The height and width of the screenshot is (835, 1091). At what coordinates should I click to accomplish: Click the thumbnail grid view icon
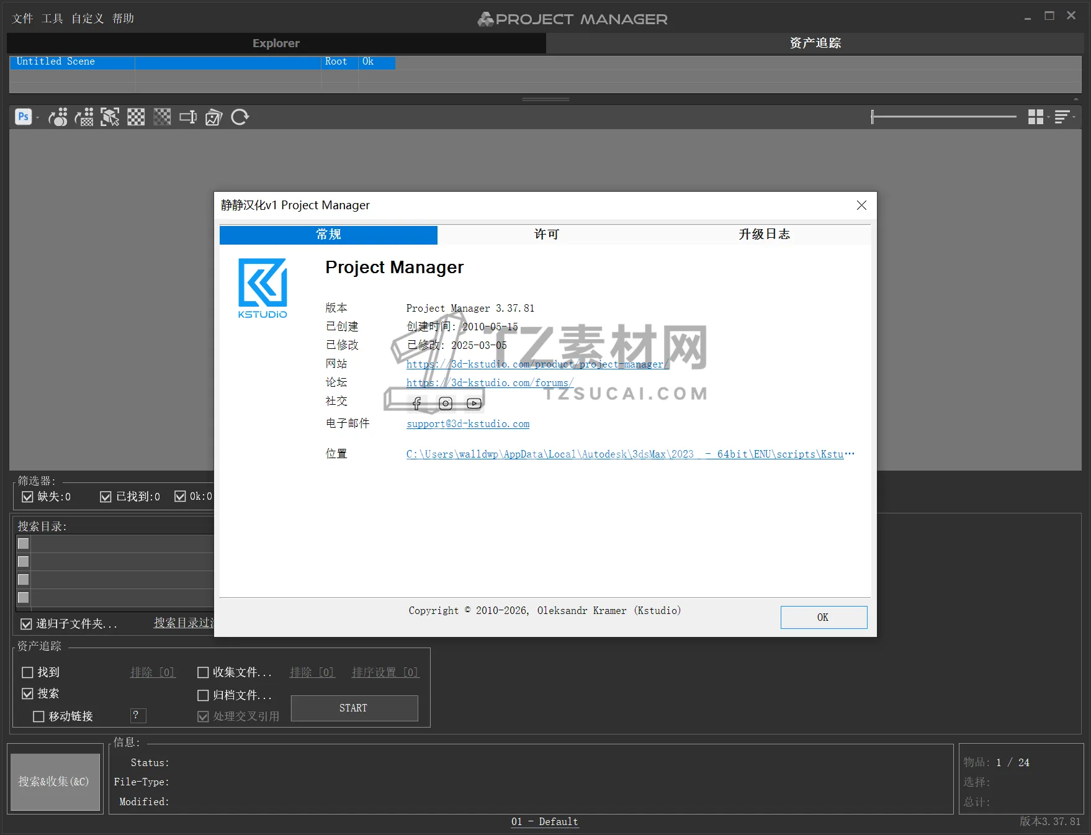tap(1035, 117)
